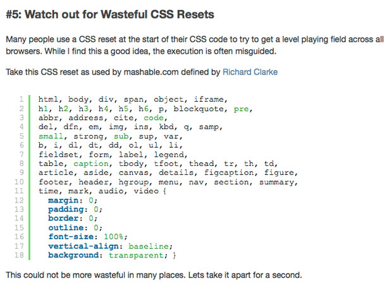Click the 'margin' property name

pos(63,200)
